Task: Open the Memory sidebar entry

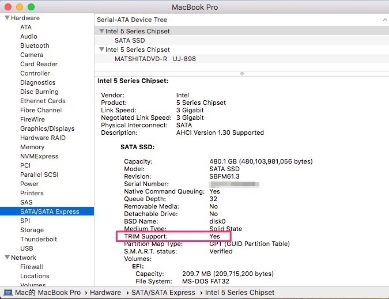Action: tap(32, 147)
